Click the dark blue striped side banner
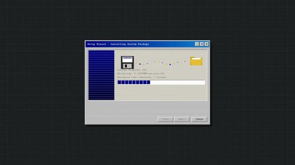This screenshot has width=295, height=165. pos(101,75)
